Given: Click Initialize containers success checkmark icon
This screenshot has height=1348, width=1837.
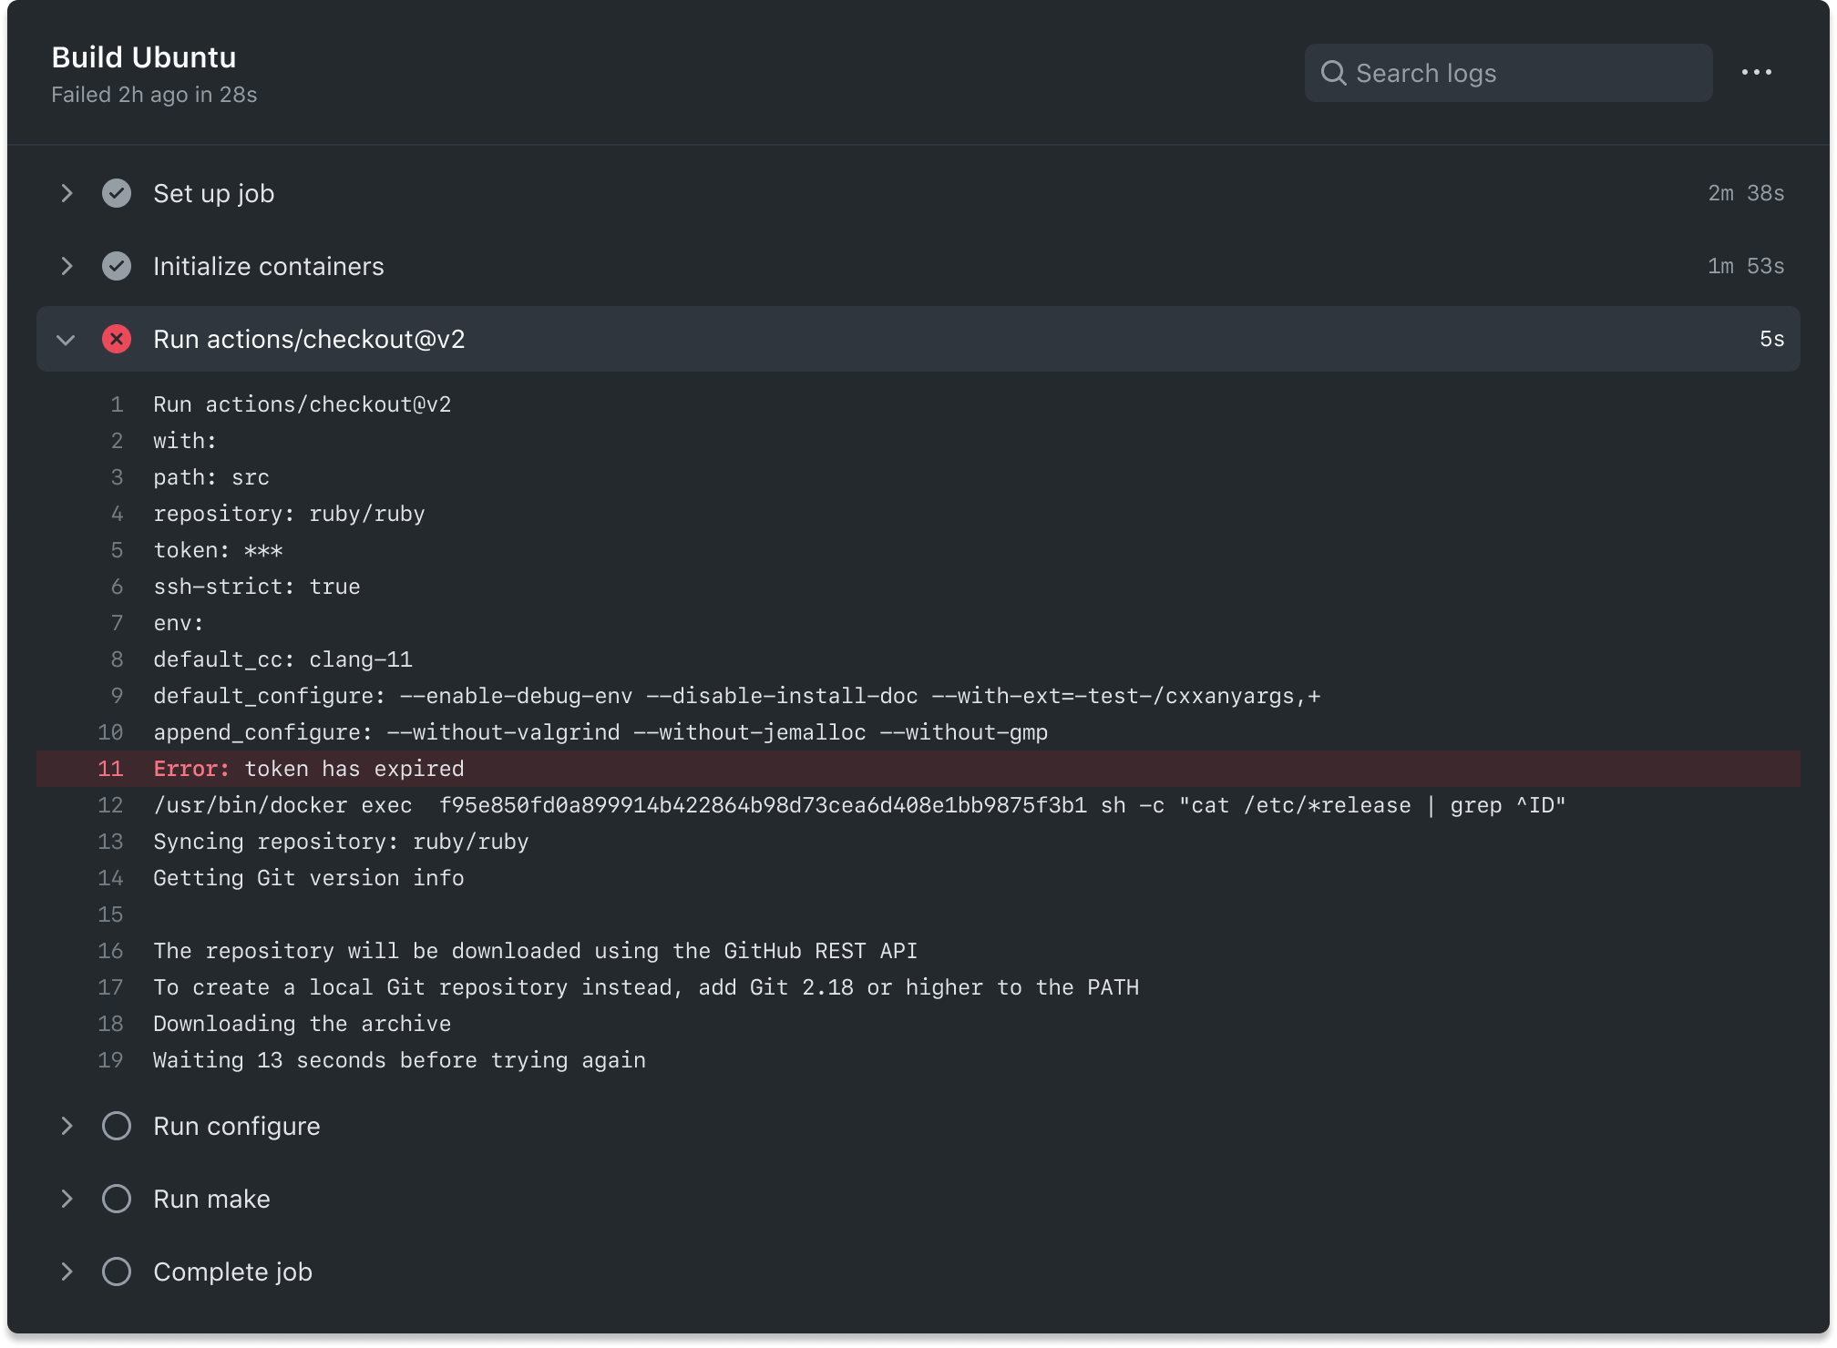Looking at the screenshot, I should coord(117,266).
